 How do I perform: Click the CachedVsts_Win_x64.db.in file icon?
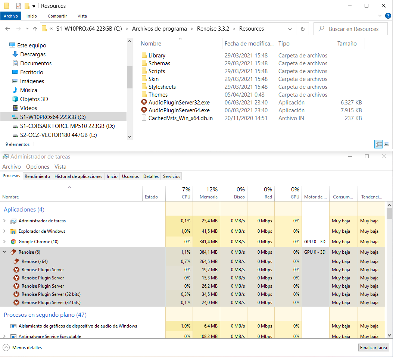click(x=144, y=118)
